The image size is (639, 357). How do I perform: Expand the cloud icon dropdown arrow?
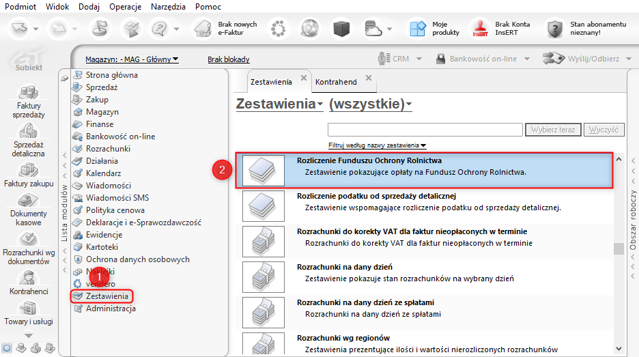coord(389,29)
